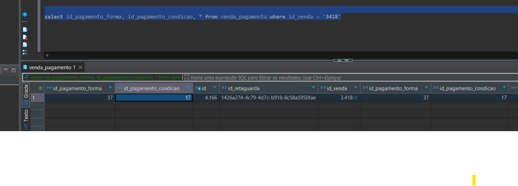This screenshot has height=186, width=518.
Task: Open the output panel file icon with arrow
Action: tap(25, 30)
